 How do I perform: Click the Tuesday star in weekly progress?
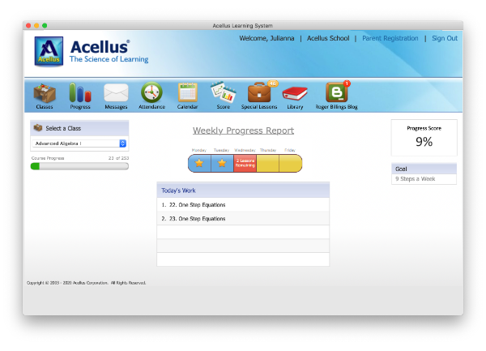pos(222,163)
